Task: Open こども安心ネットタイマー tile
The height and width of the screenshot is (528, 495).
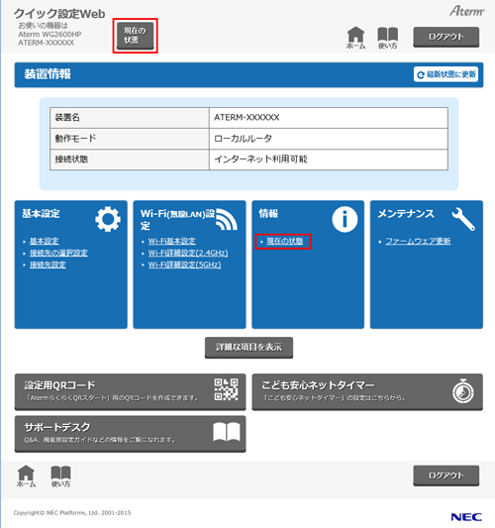Action: pos(367,391)
